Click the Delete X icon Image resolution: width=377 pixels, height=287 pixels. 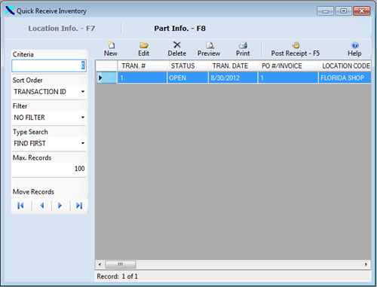click(x=177, y=45)
